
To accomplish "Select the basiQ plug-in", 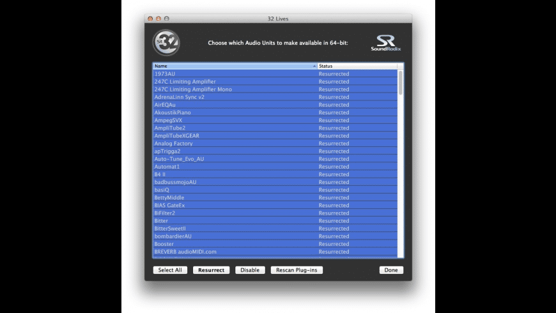I will [x=275, y=190].
